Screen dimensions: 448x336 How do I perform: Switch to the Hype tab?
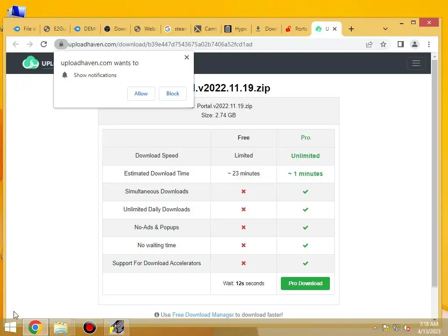236,29
